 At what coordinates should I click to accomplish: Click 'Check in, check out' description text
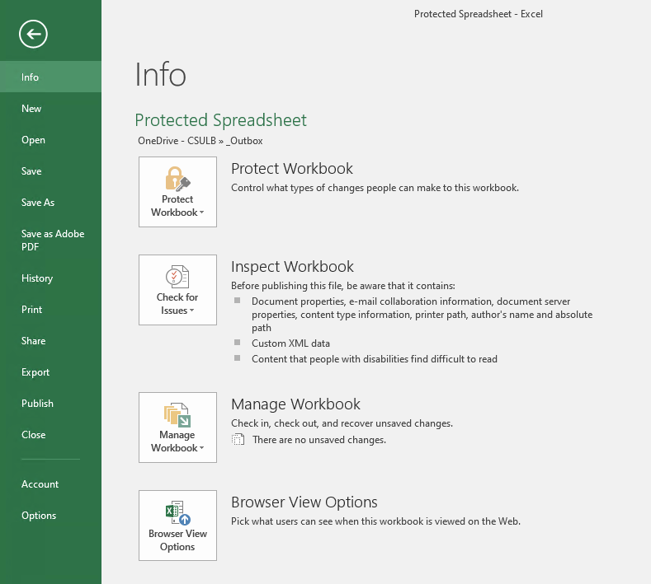342,423
